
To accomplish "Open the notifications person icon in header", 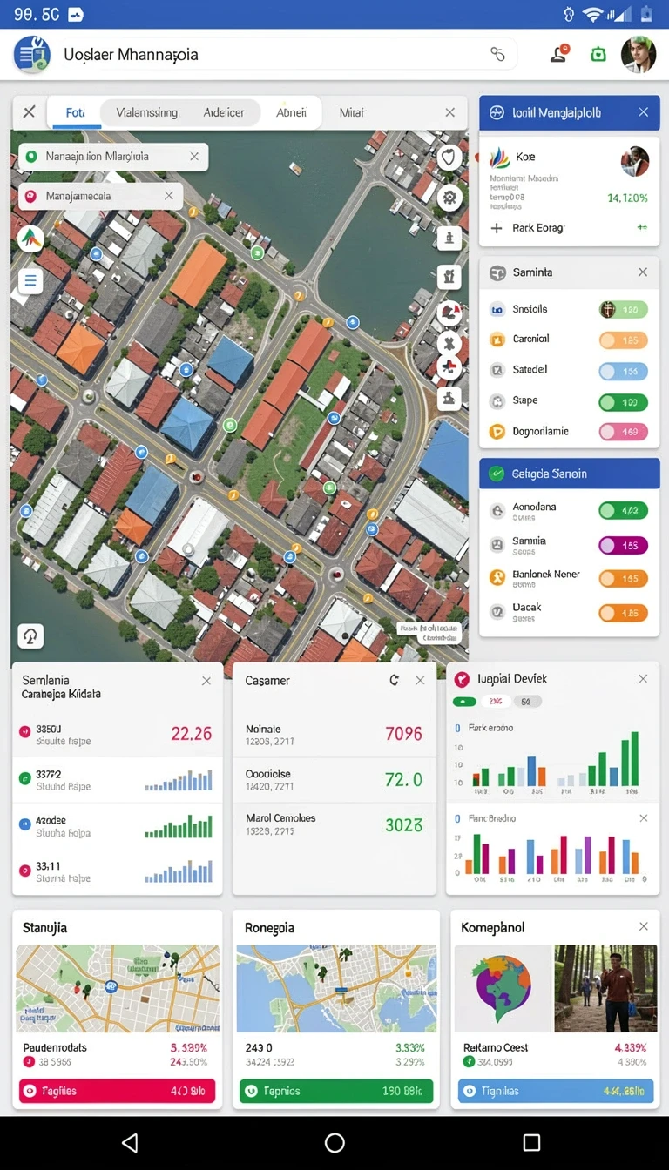I will pos(558,54).
